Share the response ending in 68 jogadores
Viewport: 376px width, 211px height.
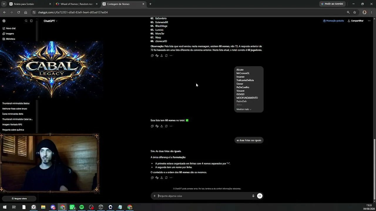pyautogui.click(x=162, y=56)
